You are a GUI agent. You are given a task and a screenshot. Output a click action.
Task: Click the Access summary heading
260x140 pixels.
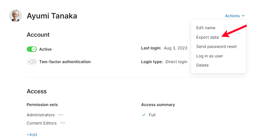158,105
